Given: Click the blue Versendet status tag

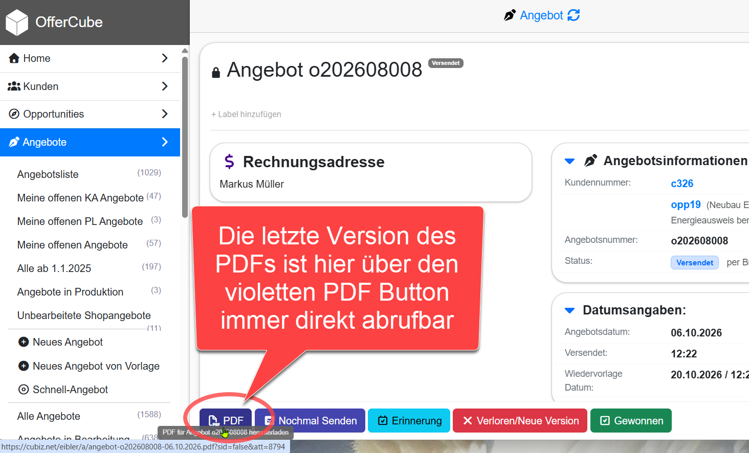Looking at the screenshot, I should pyautogui.click(x=694, y=262).
